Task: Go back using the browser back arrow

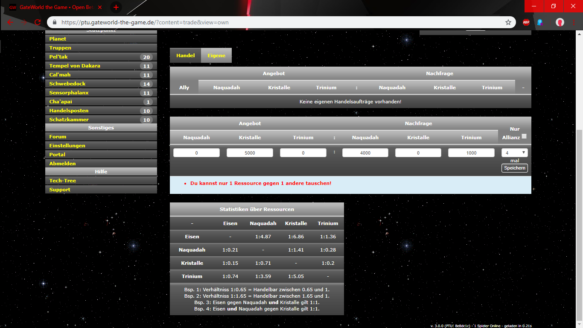Action: (10, 22)
